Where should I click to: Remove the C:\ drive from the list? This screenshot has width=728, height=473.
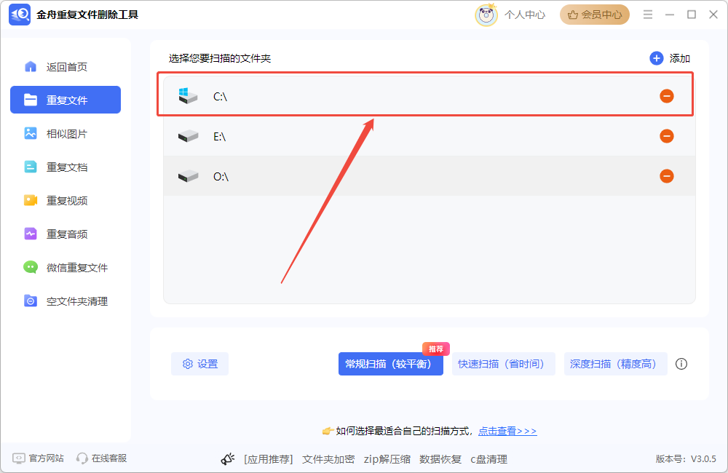pyautogui.click(x=667, y=96)
